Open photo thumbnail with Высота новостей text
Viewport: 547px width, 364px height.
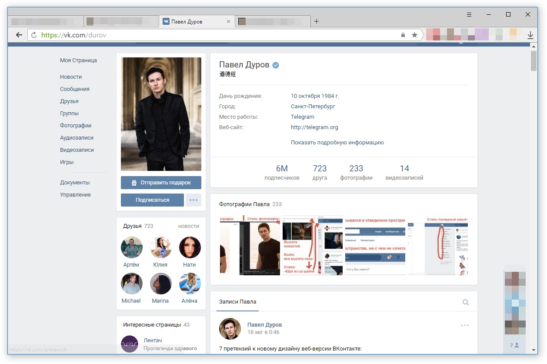(x=313, y=245)
